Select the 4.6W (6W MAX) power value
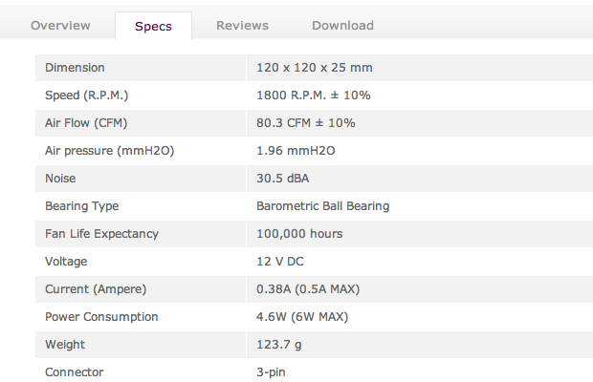 pyautogui.click(x=304, y=317)
